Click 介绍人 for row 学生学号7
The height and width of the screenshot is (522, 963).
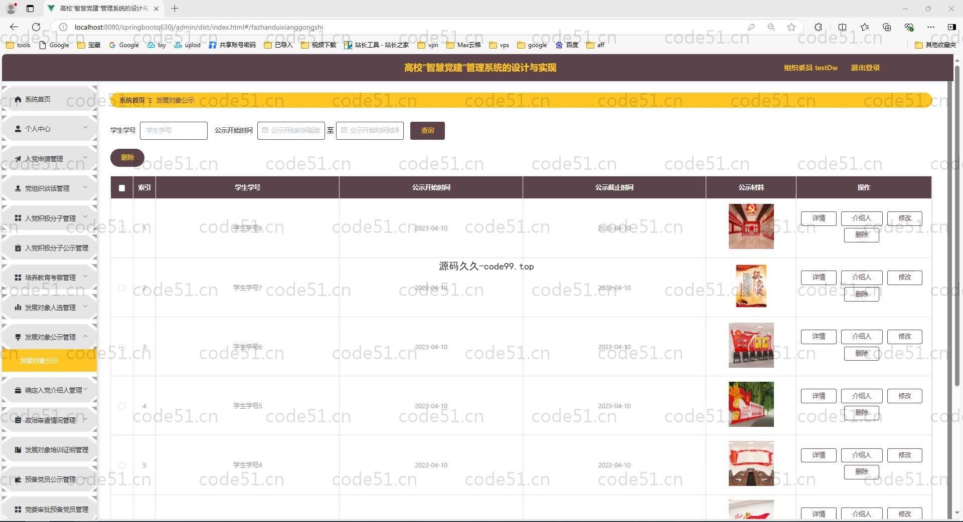pos(861,277)
